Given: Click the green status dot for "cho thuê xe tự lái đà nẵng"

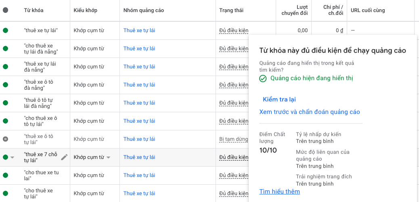Looking at the screenshot, I should point(5,49).
